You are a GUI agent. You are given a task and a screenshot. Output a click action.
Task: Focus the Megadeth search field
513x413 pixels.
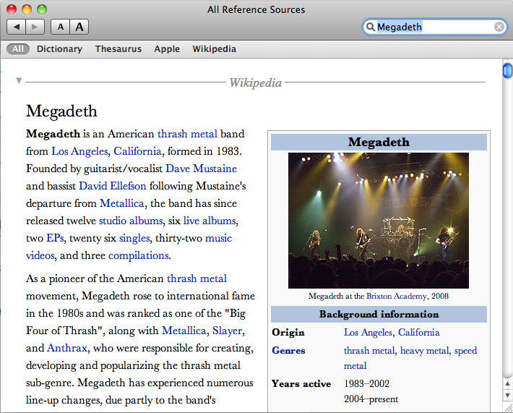[434, 27]
